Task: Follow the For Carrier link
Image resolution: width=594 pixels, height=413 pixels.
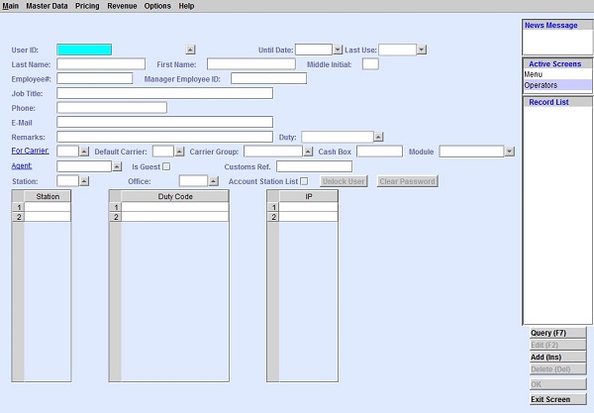Action: (x=30, y=151)
